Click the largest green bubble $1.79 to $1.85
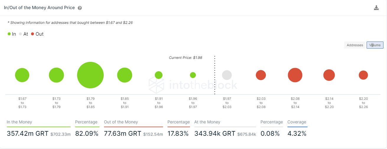 [x=90, y=75]
